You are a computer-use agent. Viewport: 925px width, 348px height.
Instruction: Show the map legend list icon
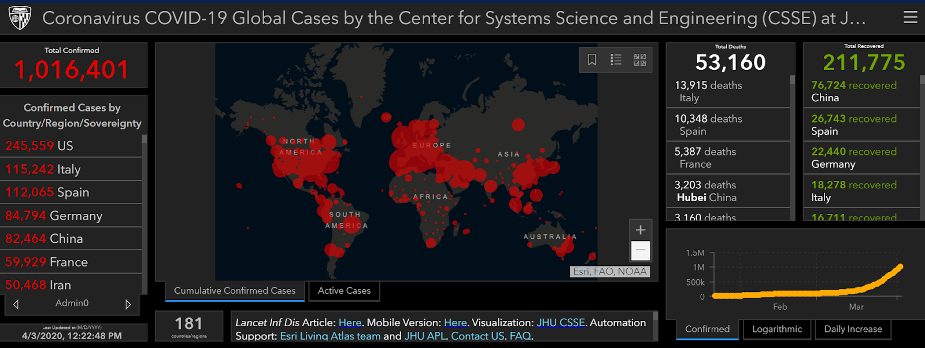click(x=616, y=60)
